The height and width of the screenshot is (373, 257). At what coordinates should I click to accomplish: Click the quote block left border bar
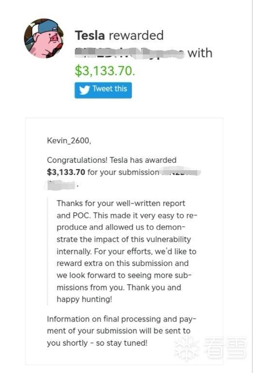(x=48, y=251)
